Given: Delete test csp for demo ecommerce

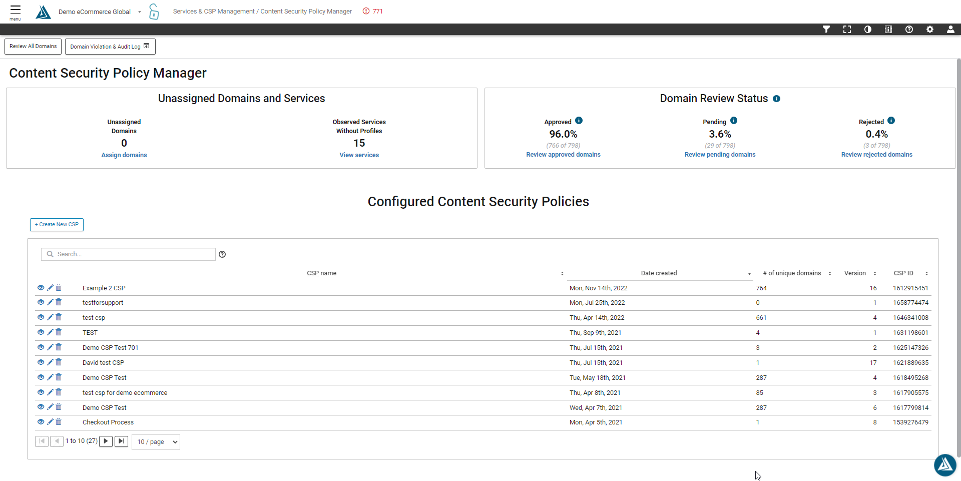Looking at the screenshot, I should [x=59, y=392].
